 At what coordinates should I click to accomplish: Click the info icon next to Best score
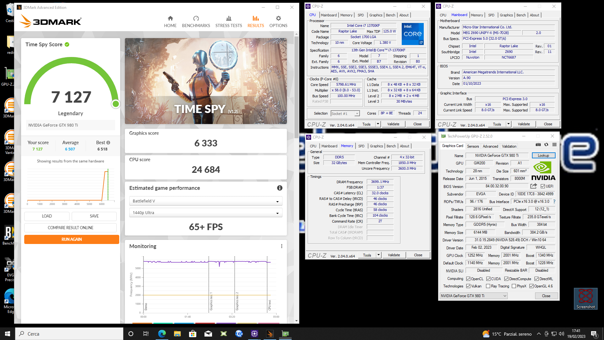[x=108, y=143]
